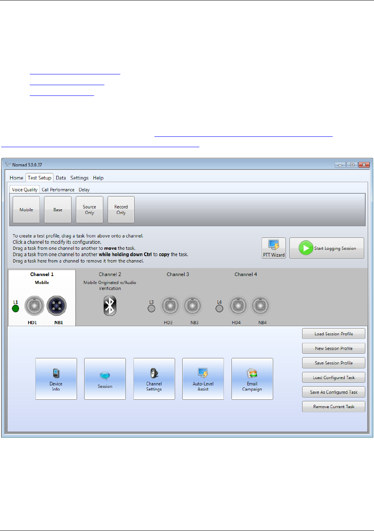This screenshot has width=374, height=531.
Task: Open the Data menu tab
Action: click(x=61, y=178)
